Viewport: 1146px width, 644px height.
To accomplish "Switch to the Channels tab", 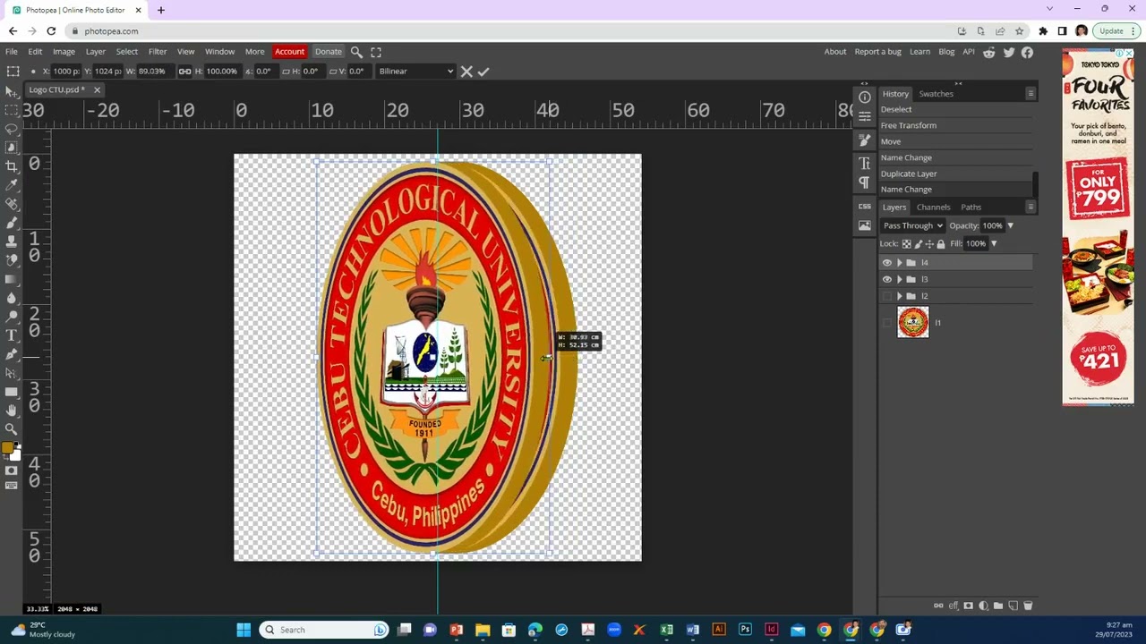I will click(933, 208).
